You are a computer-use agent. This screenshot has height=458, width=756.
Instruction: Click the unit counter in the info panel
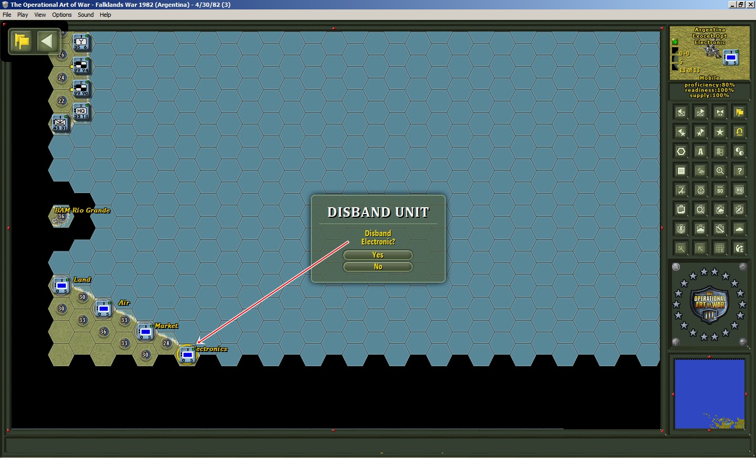[x=731, y=57]
